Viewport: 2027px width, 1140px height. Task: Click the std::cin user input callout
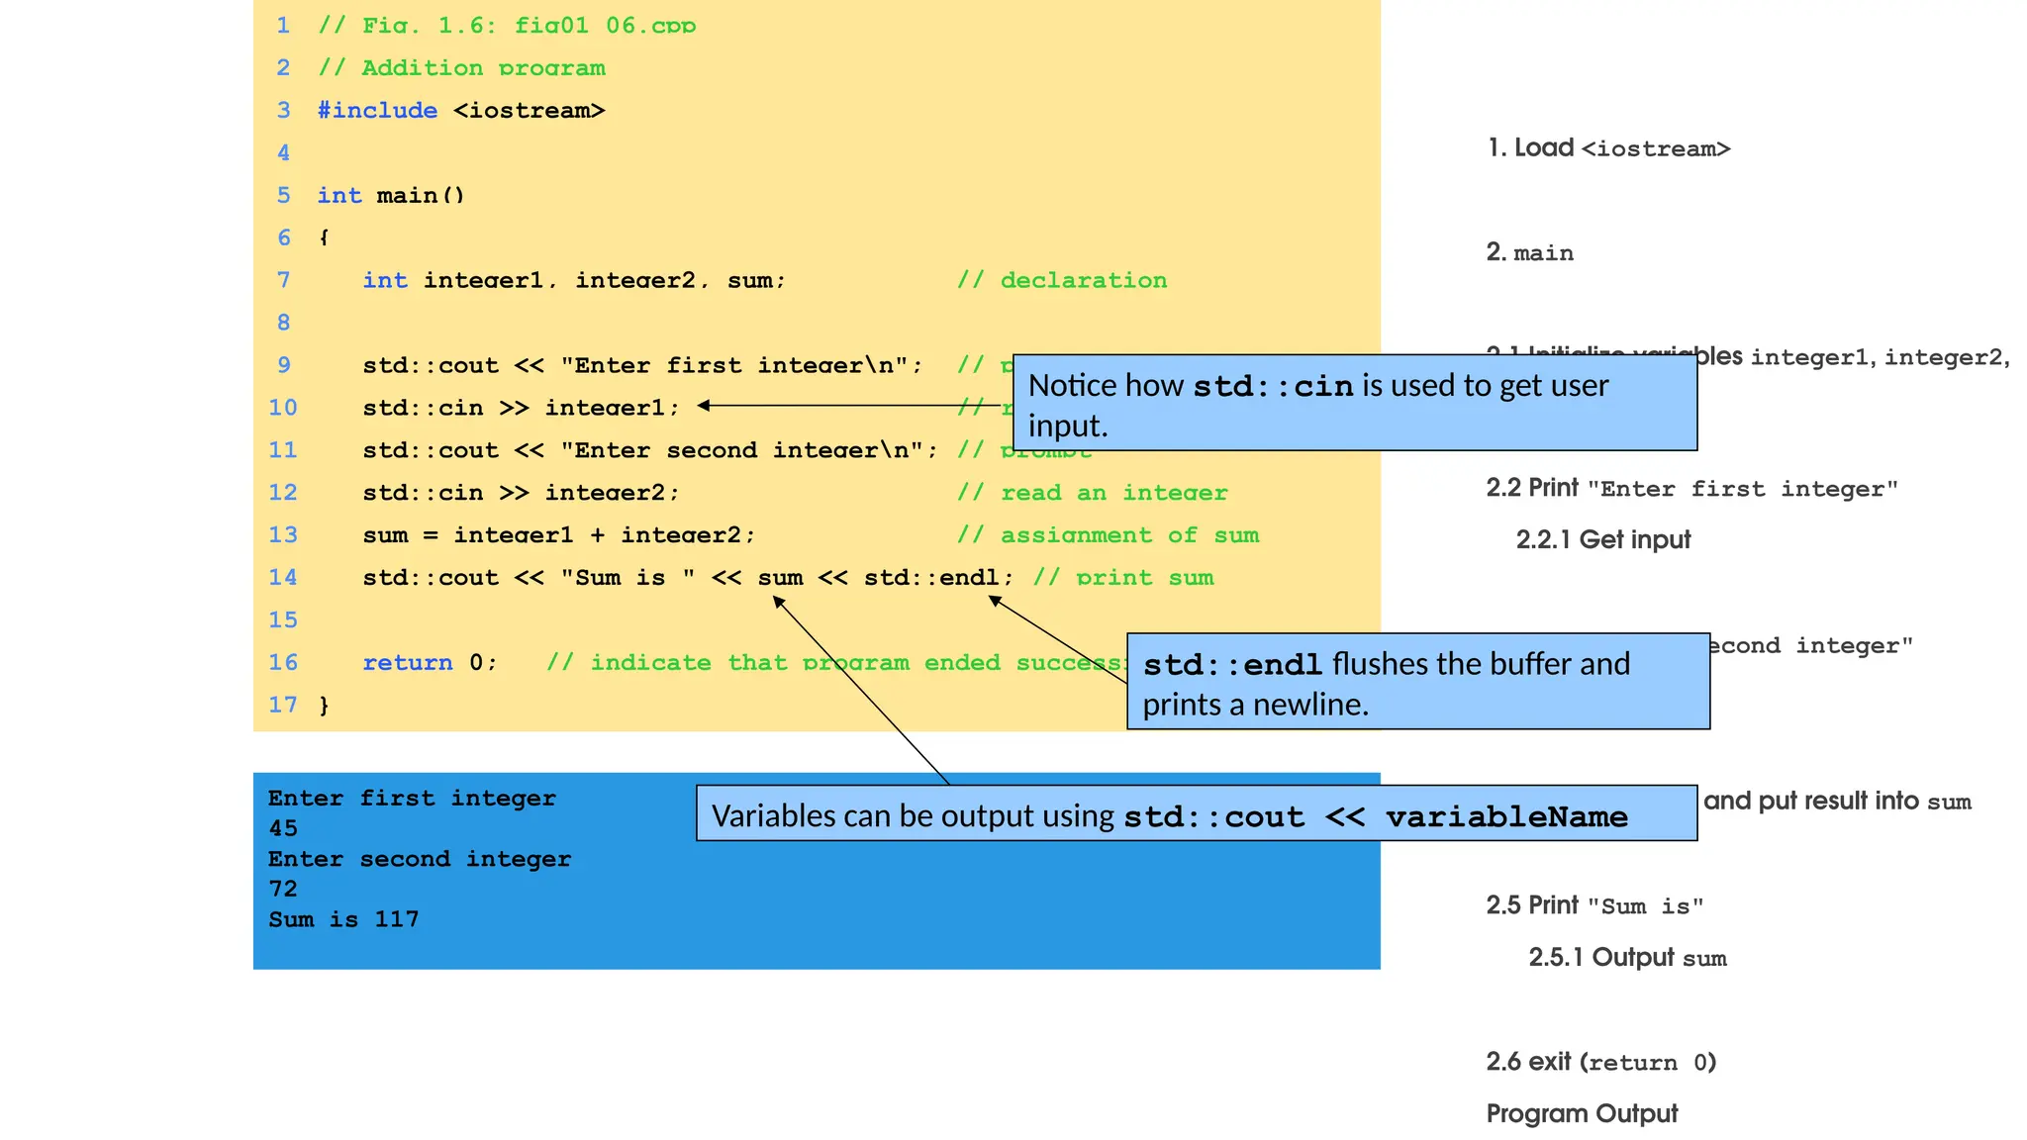coord(1355,403)
